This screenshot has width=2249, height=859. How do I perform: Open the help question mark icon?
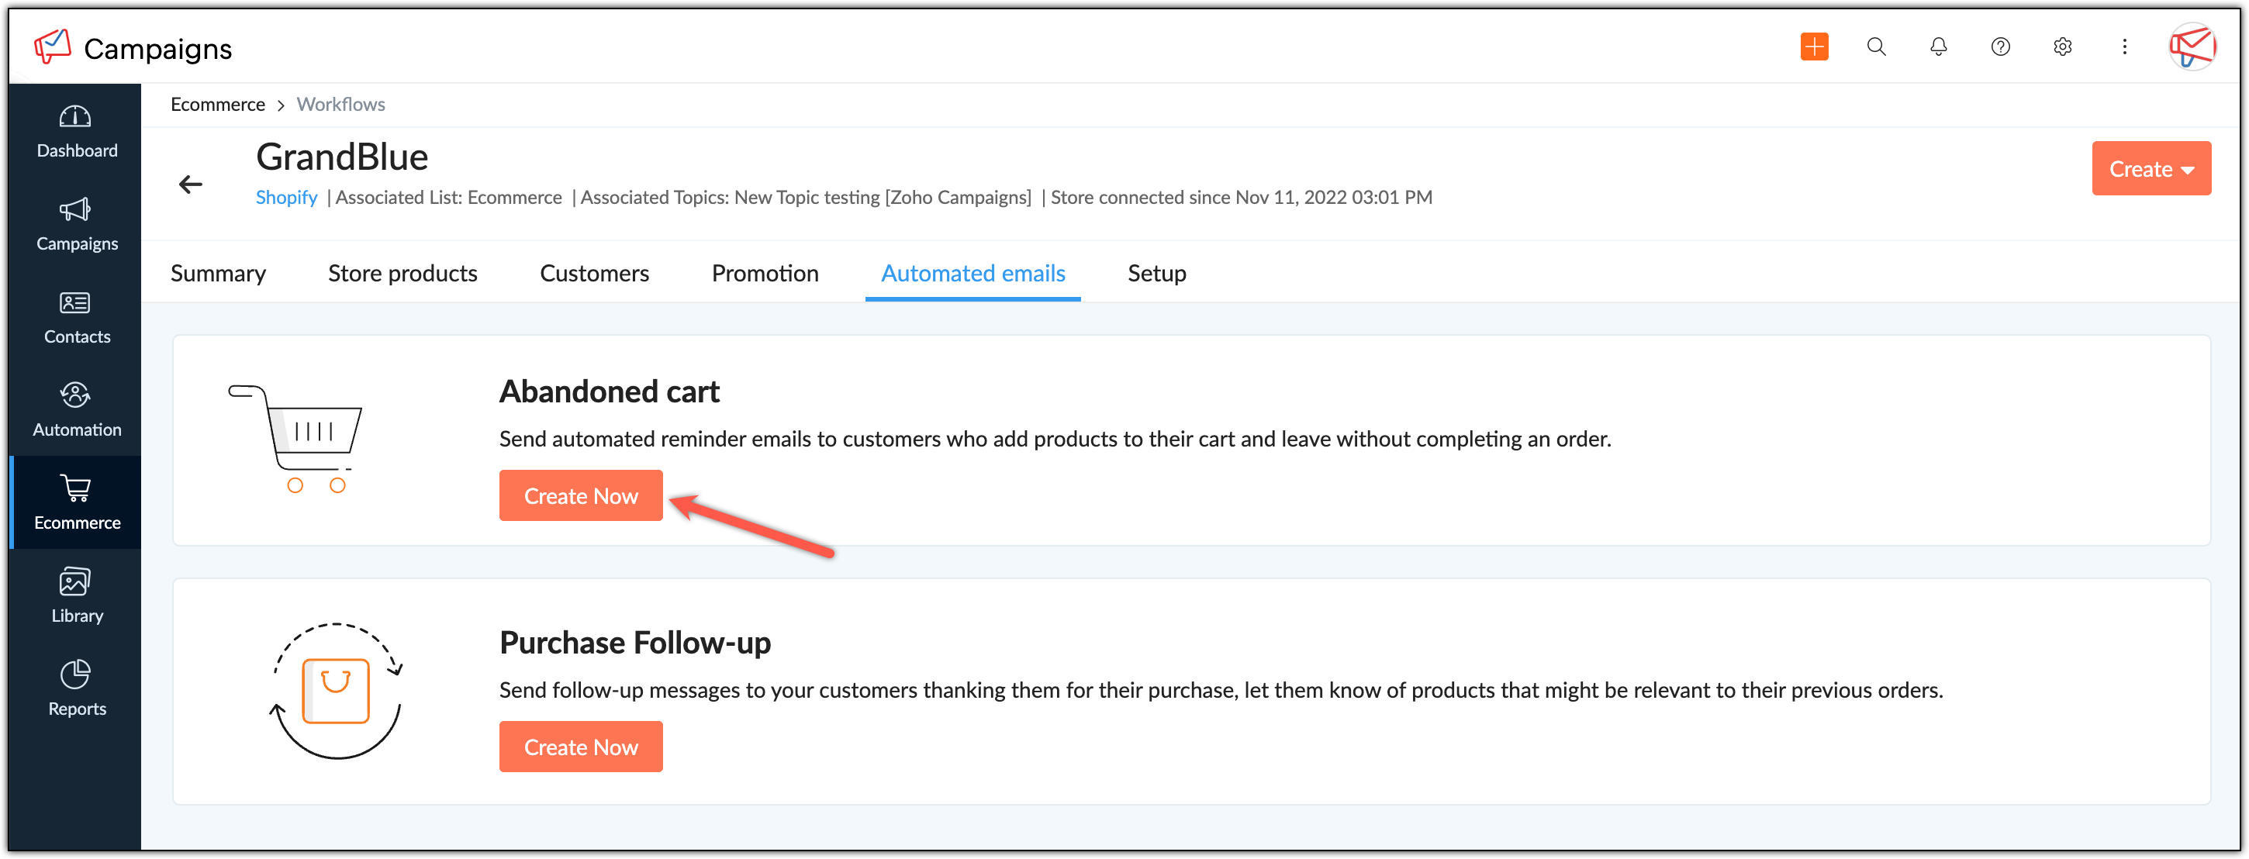(x=2000, y=47)
